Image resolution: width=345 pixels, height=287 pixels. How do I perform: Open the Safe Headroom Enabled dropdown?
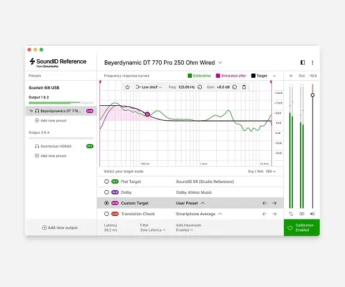point(184,230)
